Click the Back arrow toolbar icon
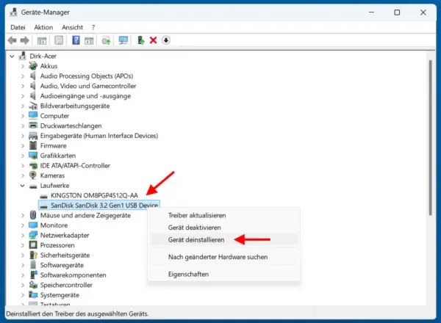This screenshot has width=441, height=323. pyautogui.click(x=12, y=40)
